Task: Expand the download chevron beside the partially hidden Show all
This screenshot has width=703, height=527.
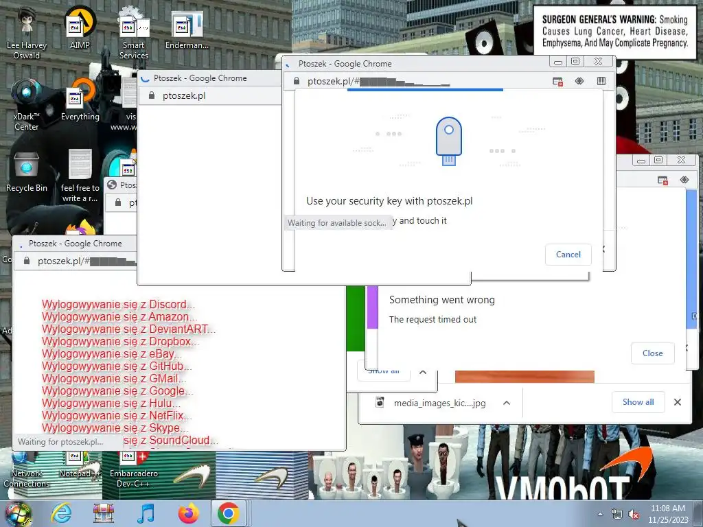Action: pyautogui.click(x=423, y=372)
